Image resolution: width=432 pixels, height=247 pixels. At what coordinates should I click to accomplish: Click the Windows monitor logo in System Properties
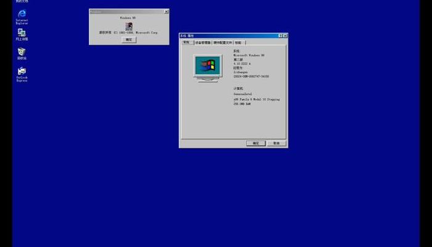pos(208,68)
